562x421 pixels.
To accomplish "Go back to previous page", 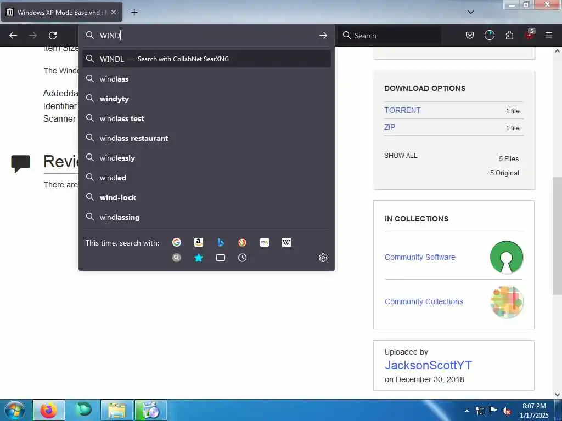I will (x=13, y=36).
